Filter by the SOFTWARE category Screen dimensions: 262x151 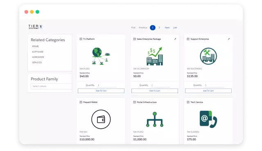point(38,52)
